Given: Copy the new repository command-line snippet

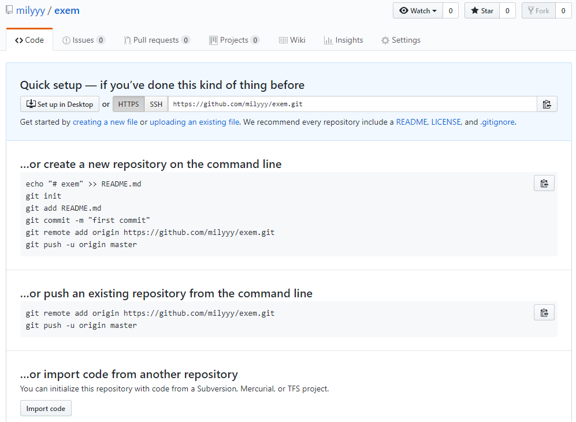Looking at the screenshot, I should tap(544, 183).
